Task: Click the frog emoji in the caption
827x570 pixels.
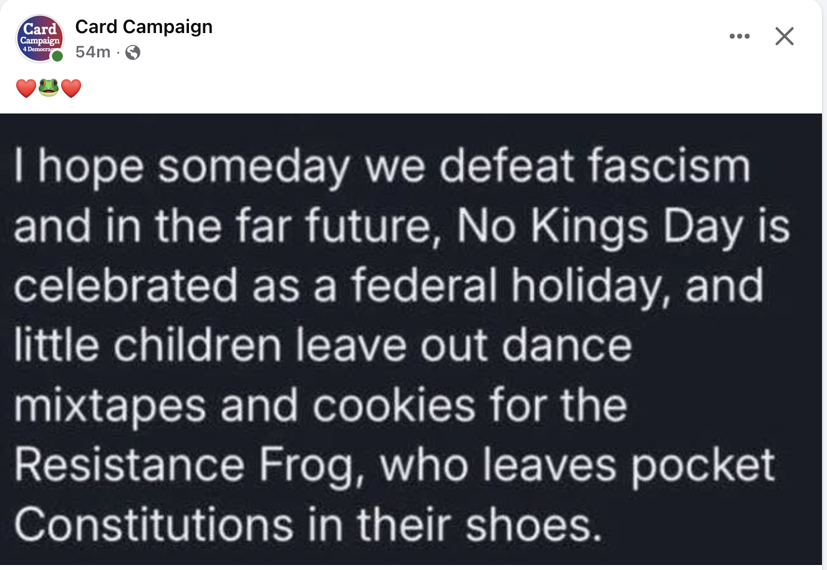Action: [49, 89]
